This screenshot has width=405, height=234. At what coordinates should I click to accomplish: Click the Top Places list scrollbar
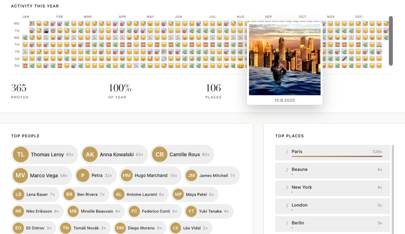click(393, 189)
